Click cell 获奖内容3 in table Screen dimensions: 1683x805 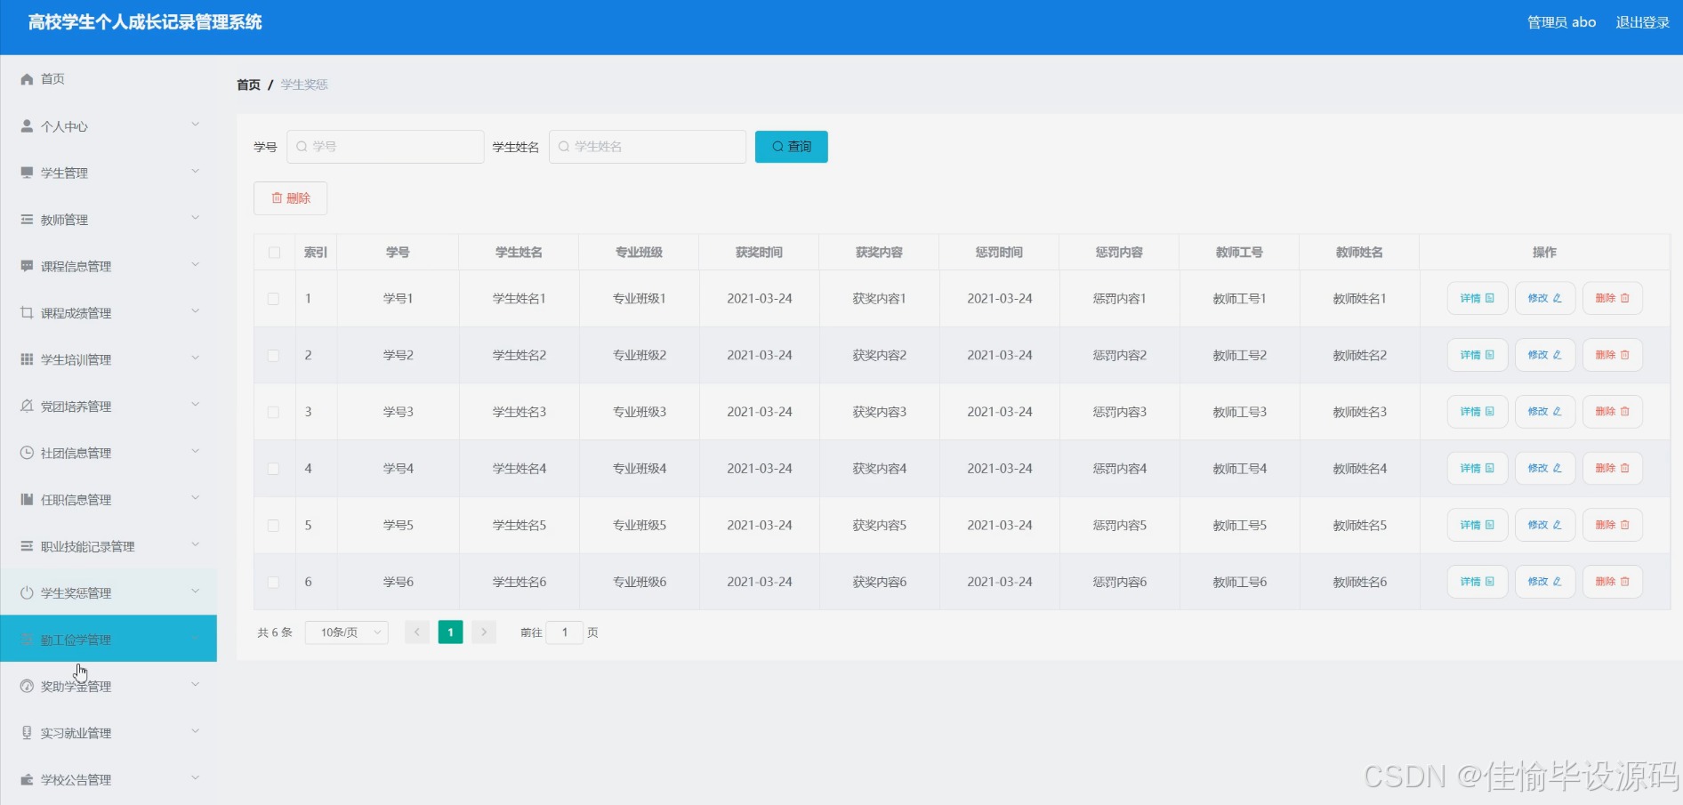[x=879, y=412]
